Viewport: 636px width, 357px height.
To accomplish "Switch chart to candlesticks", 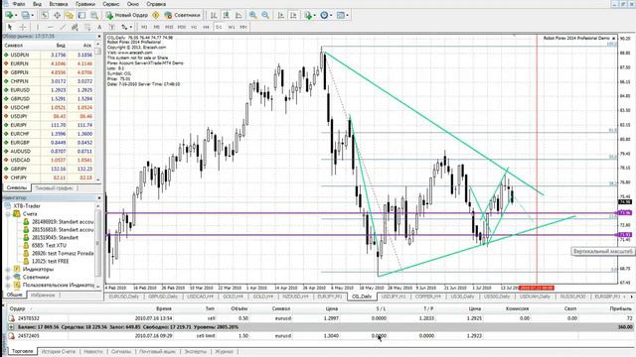I will pos(226,15).
